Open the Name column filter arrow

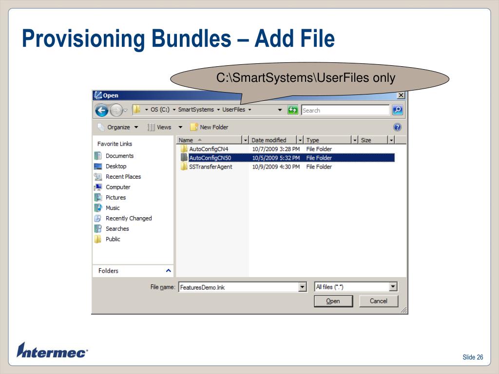pyautogui.click(x=246, y=140)
